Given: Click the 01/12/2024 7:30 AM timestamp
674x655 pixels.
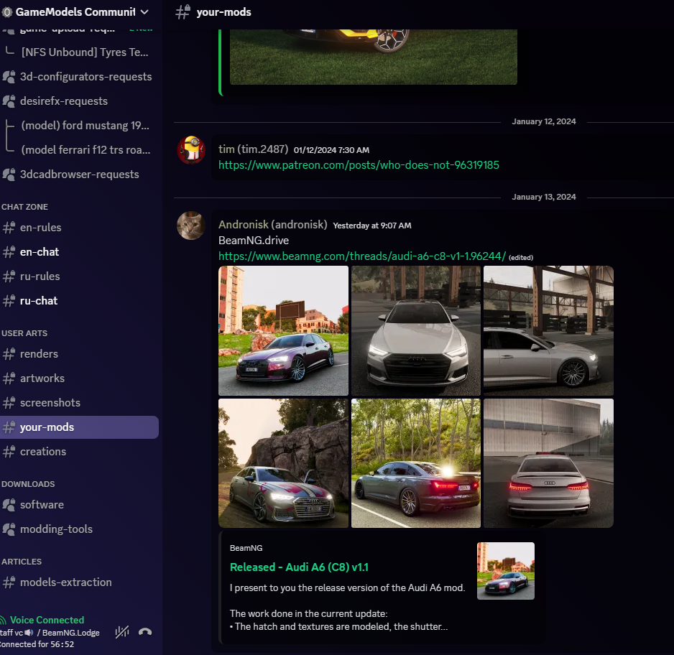Looking at the screenshot, I should (x=331, y=150).
